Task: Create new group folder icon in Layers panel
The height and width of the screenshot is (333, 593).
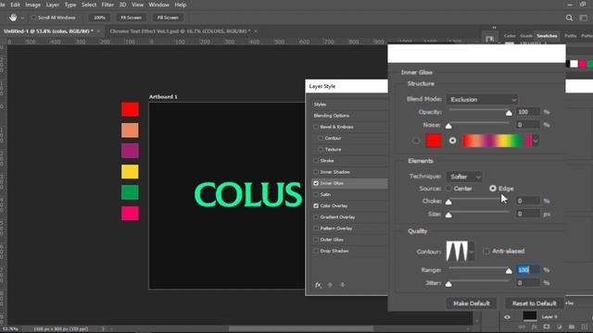Action: [572, 327]
